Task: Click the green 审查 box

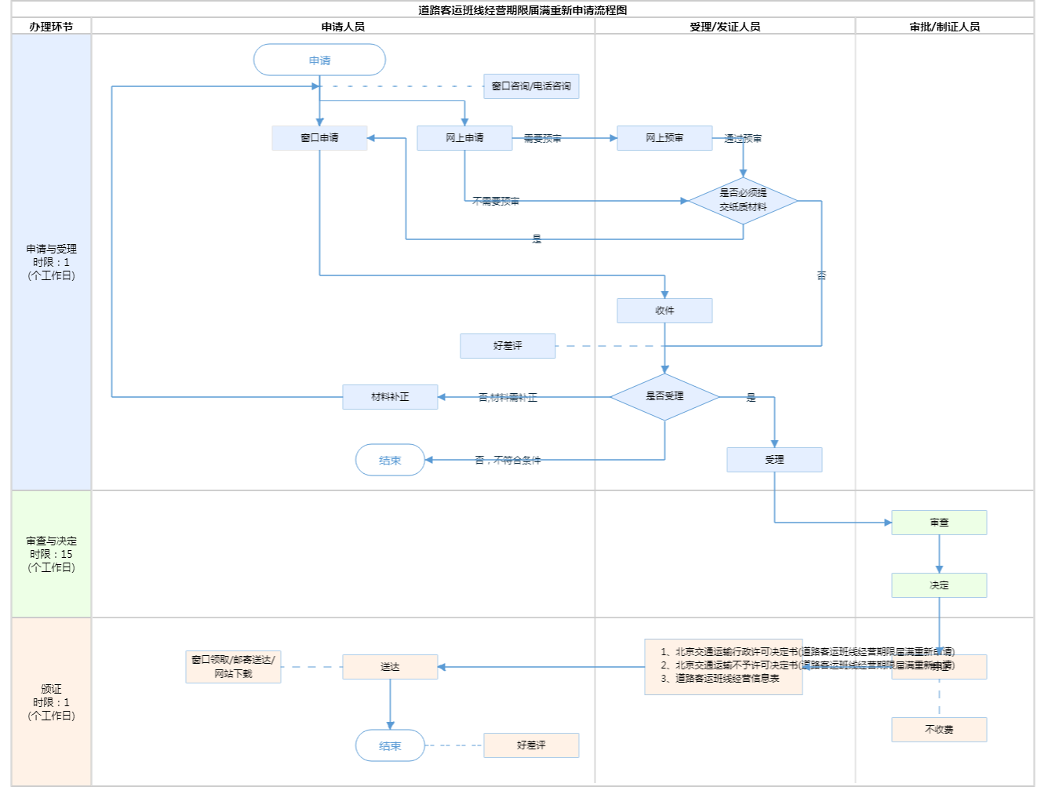Action: 939,523
